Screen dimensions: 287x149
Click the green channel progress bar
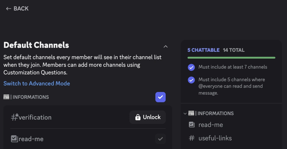(231, 58)
